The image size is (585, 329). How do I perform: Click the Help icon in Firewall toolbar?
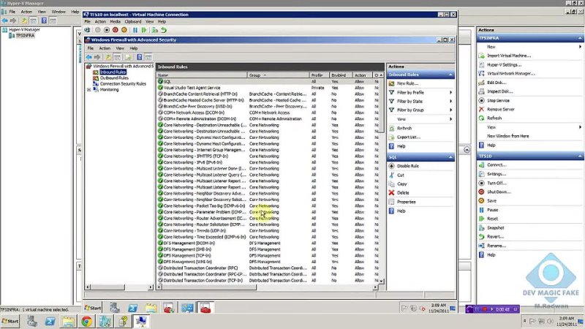[139, 57]
